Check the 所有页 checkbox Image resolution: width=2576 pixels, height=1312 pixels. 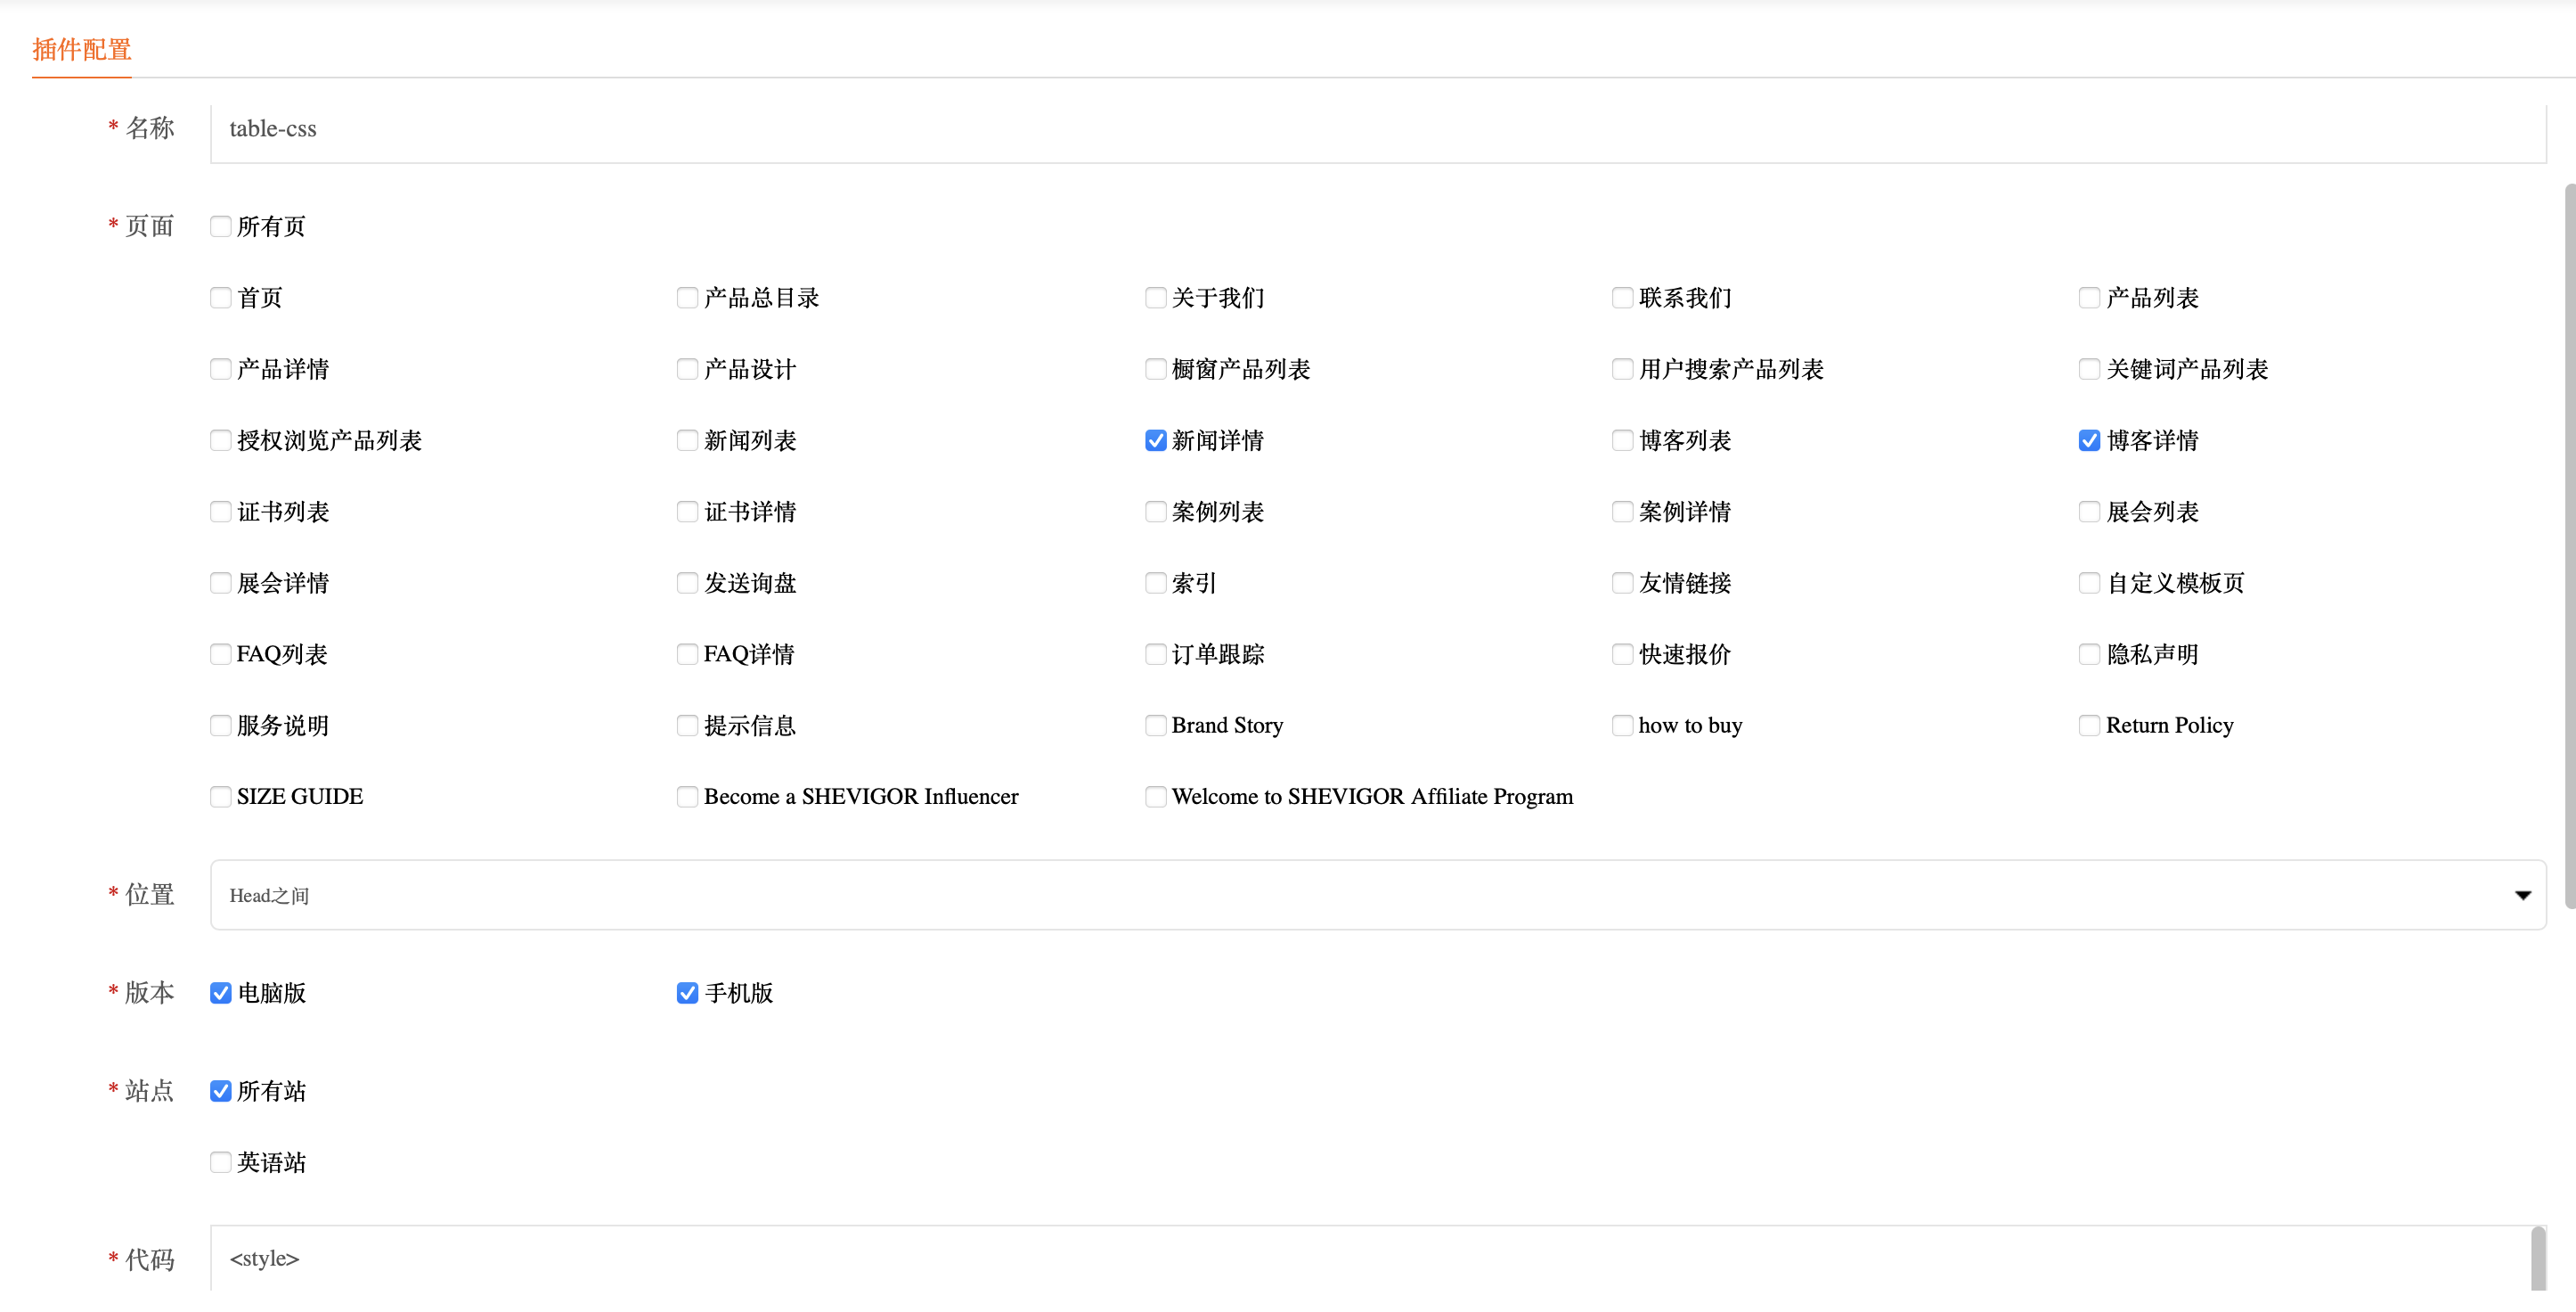[221, 226]
